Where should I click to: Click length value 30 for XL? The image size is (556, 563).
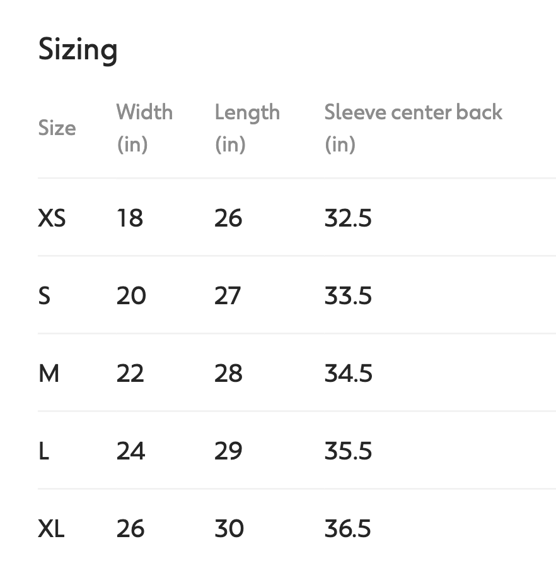[x=229, y=528]
